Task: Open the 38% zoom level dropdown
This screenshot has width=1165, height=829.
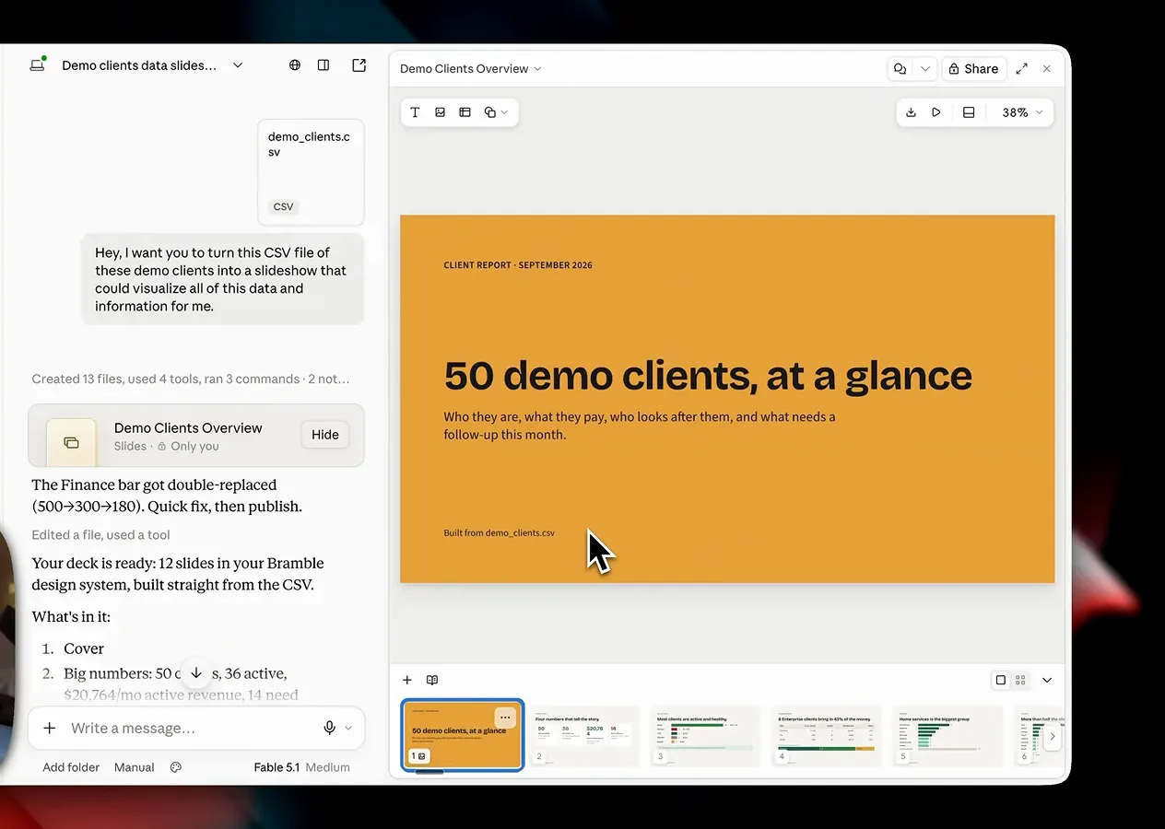Action: coord(1022,112)
